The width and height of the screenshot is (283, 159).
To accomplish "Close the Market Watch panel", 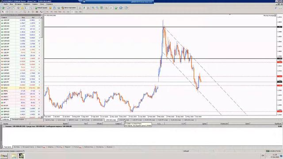I will point(42,15).
